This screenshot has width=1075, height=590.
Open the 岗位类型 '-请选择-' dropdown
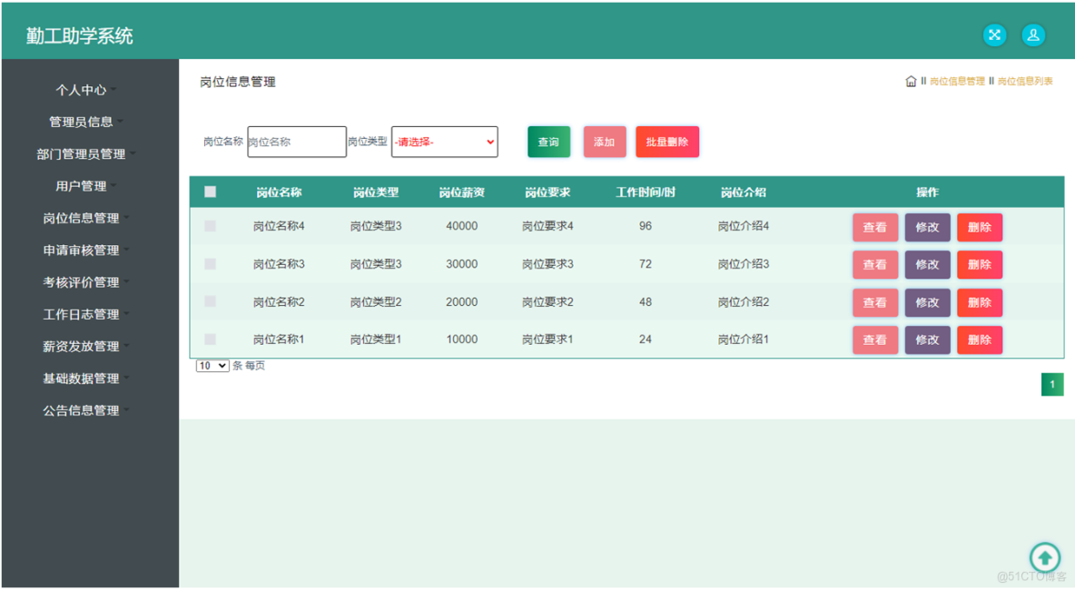(444, 142)
